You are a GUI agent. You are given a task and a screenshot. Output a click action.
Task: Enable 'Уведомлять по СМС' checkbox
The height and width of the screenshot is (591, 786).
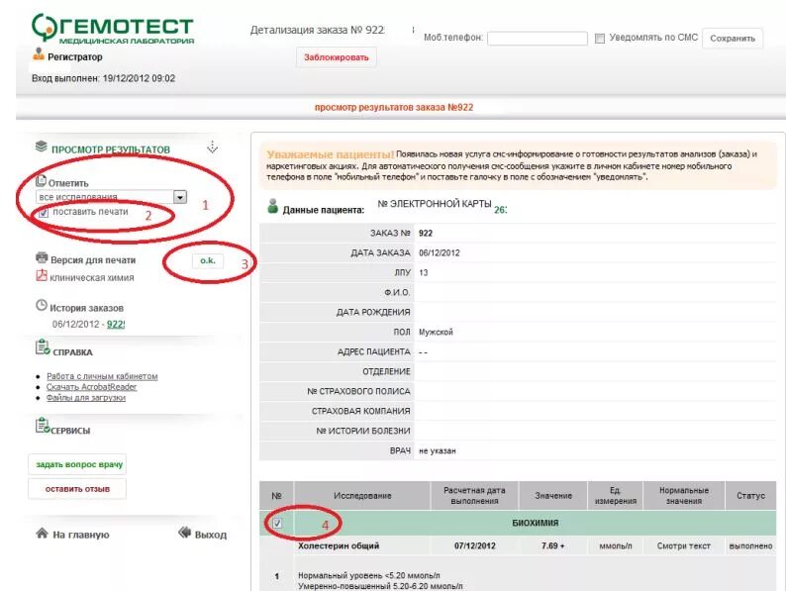click(x=600, y=39)
